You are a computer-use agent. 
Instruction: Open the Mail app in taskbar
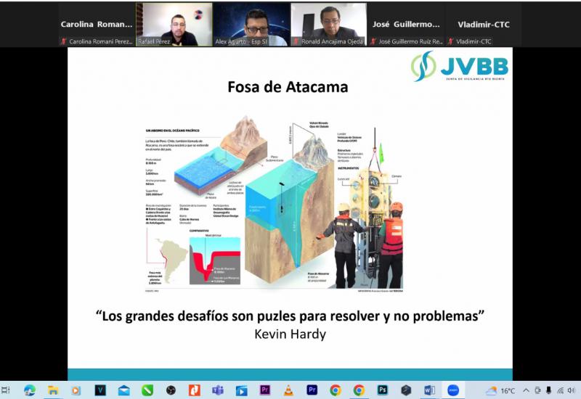[123, 390]
